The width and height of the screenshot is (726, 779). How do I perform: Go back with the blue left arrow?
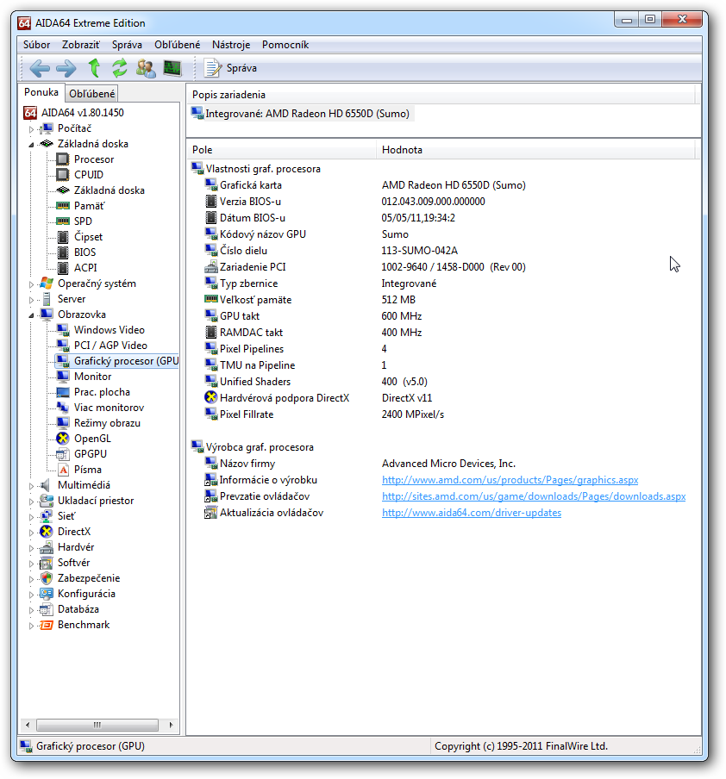[x=40, y=68]
